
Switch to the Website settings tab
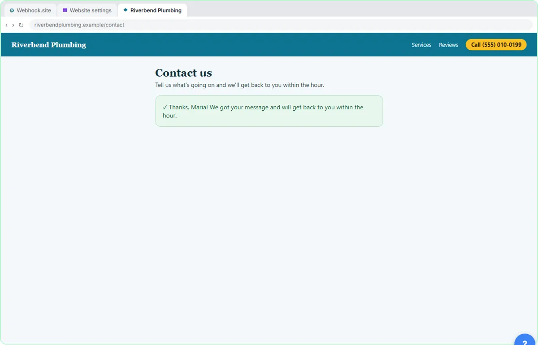[x=87, y=10]
